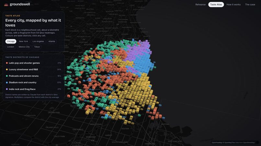Select the Indie rock and Drag Race district

[x=33, y=89]
